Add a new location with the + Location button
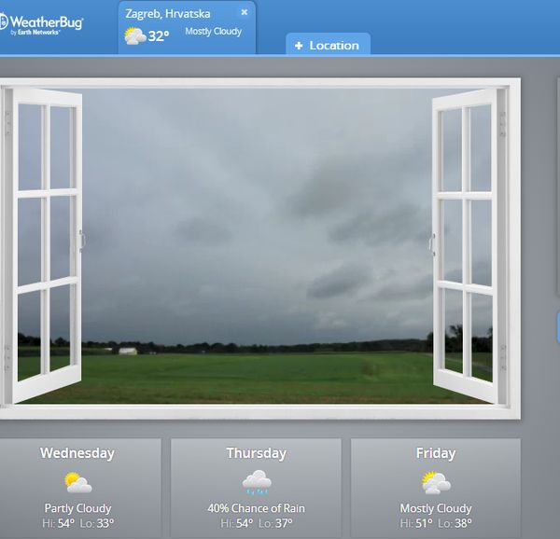This screenshot has height=539, width=560. tap(328, 46)
